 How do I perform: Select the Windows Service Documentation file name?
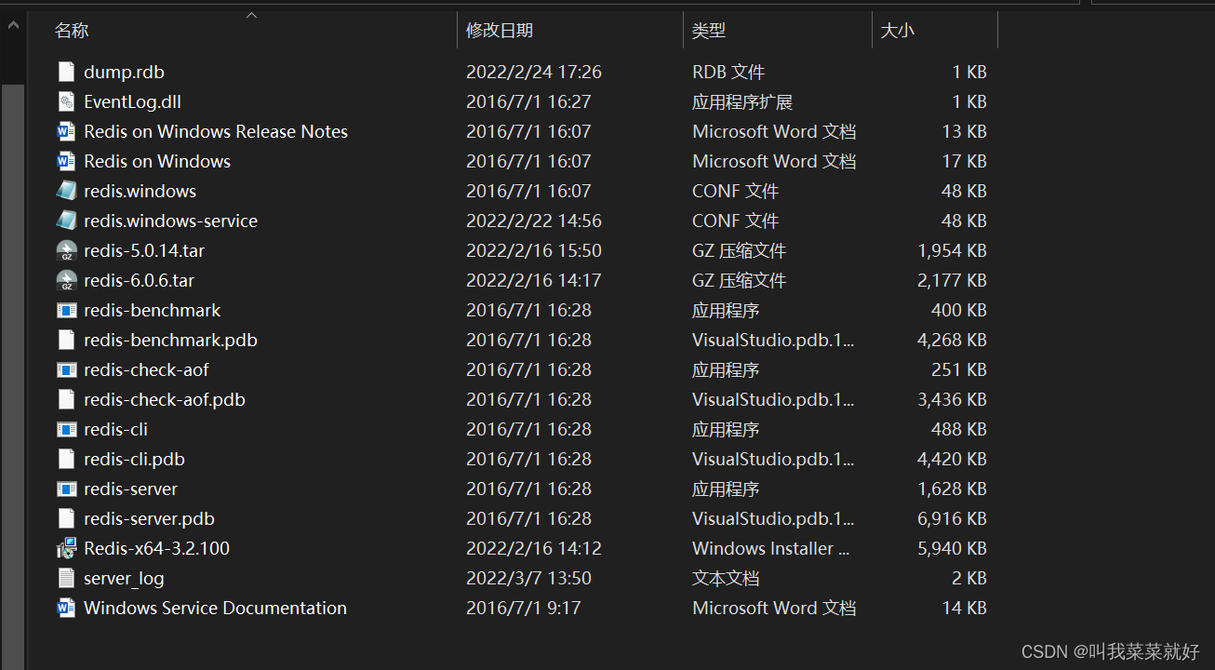coord(215,608)
